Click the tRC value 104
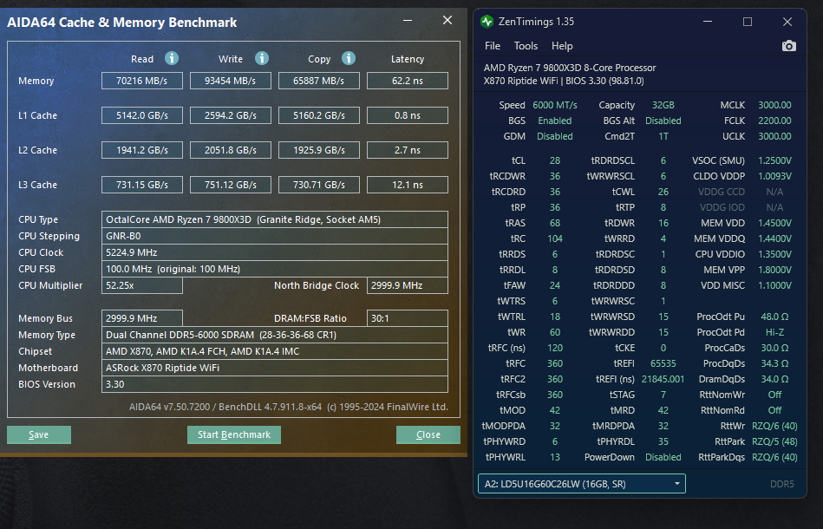 tap(555, 238)
